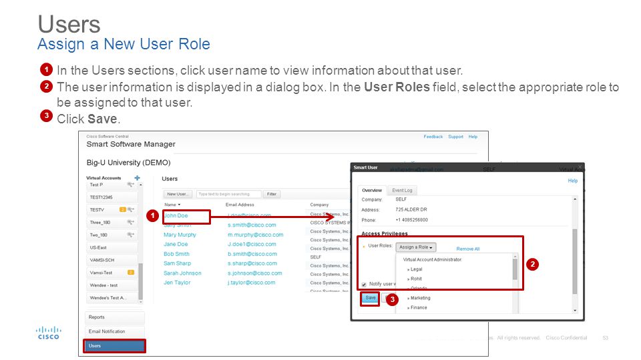
Task: Click email m.murphy@cisco.com
Action: [x=256, y=235]
